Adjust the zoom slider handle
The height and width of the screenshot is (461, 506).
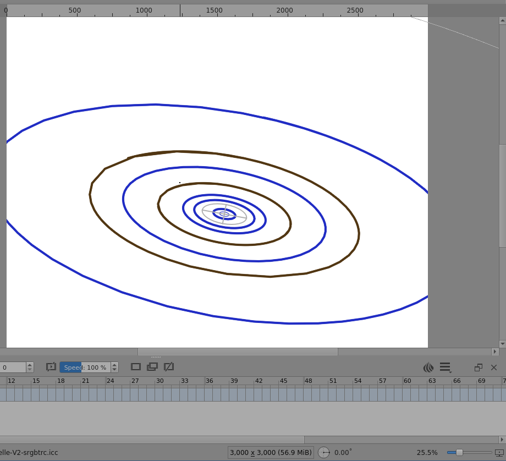(x=459, y=453)
